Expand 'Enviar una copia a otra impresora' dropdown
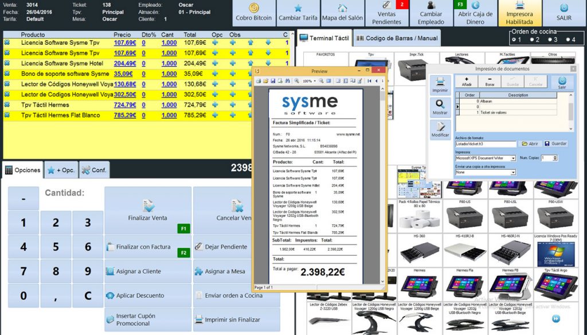The width and height of the screenshot is (587, 335). coord(513,172)
